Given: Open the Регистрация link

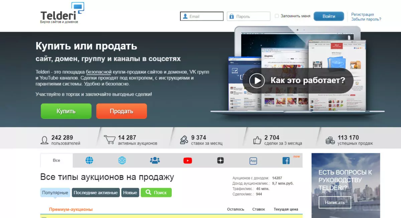Looking at the screenshot, I should [363, 14].
